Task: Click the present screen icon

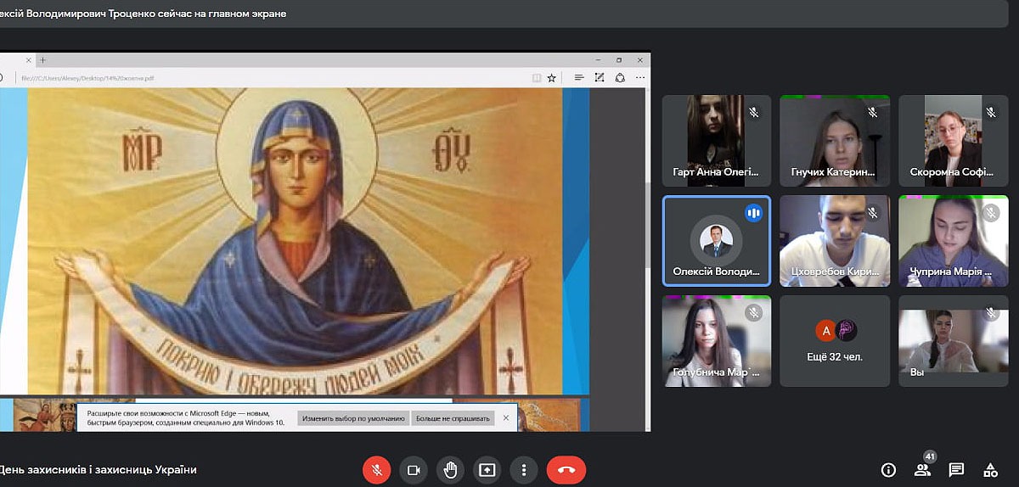Action: (x=487, y=469)
